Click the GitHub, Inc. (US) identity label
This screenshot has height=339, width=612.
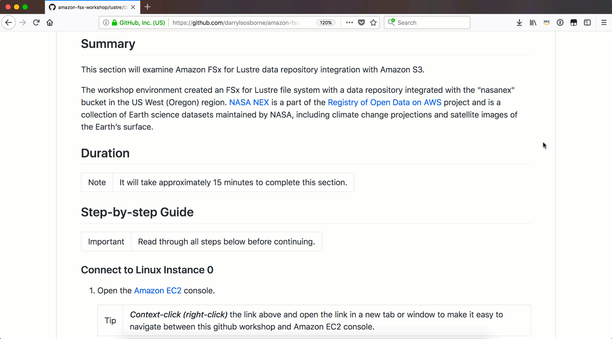142,23
